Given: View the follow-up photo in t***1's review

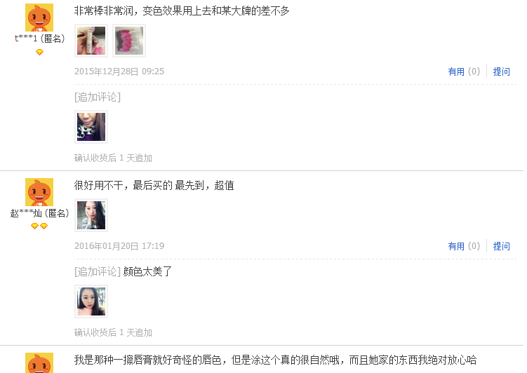Looking at the screenshot, I should 91,127.
